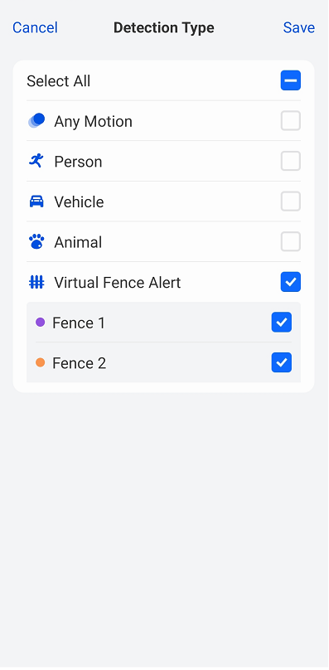Enable the Any Motion checkbox
The width and height of the screenshot is (329, 670).
click(291, 120)
